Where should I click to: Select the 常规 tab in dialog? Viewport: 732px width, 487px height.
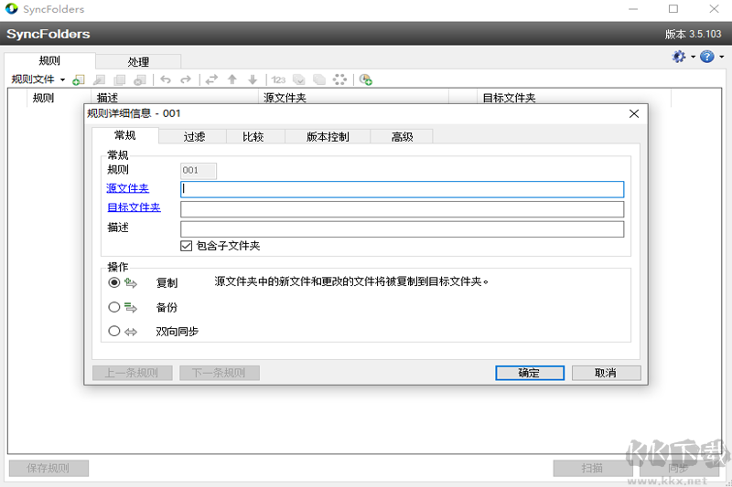(125, 135)
